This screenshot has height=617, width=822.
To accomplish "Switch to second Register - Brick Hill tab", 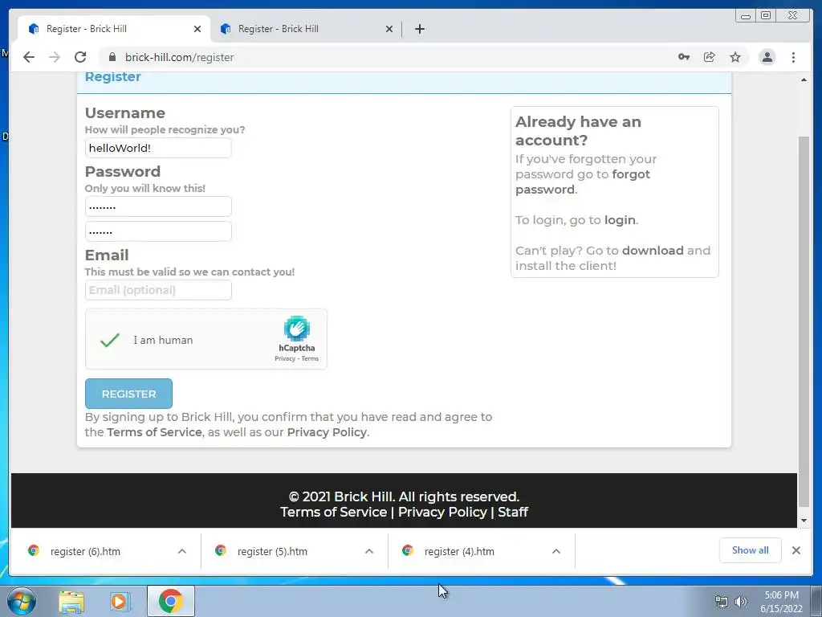I will click(306, 29).
